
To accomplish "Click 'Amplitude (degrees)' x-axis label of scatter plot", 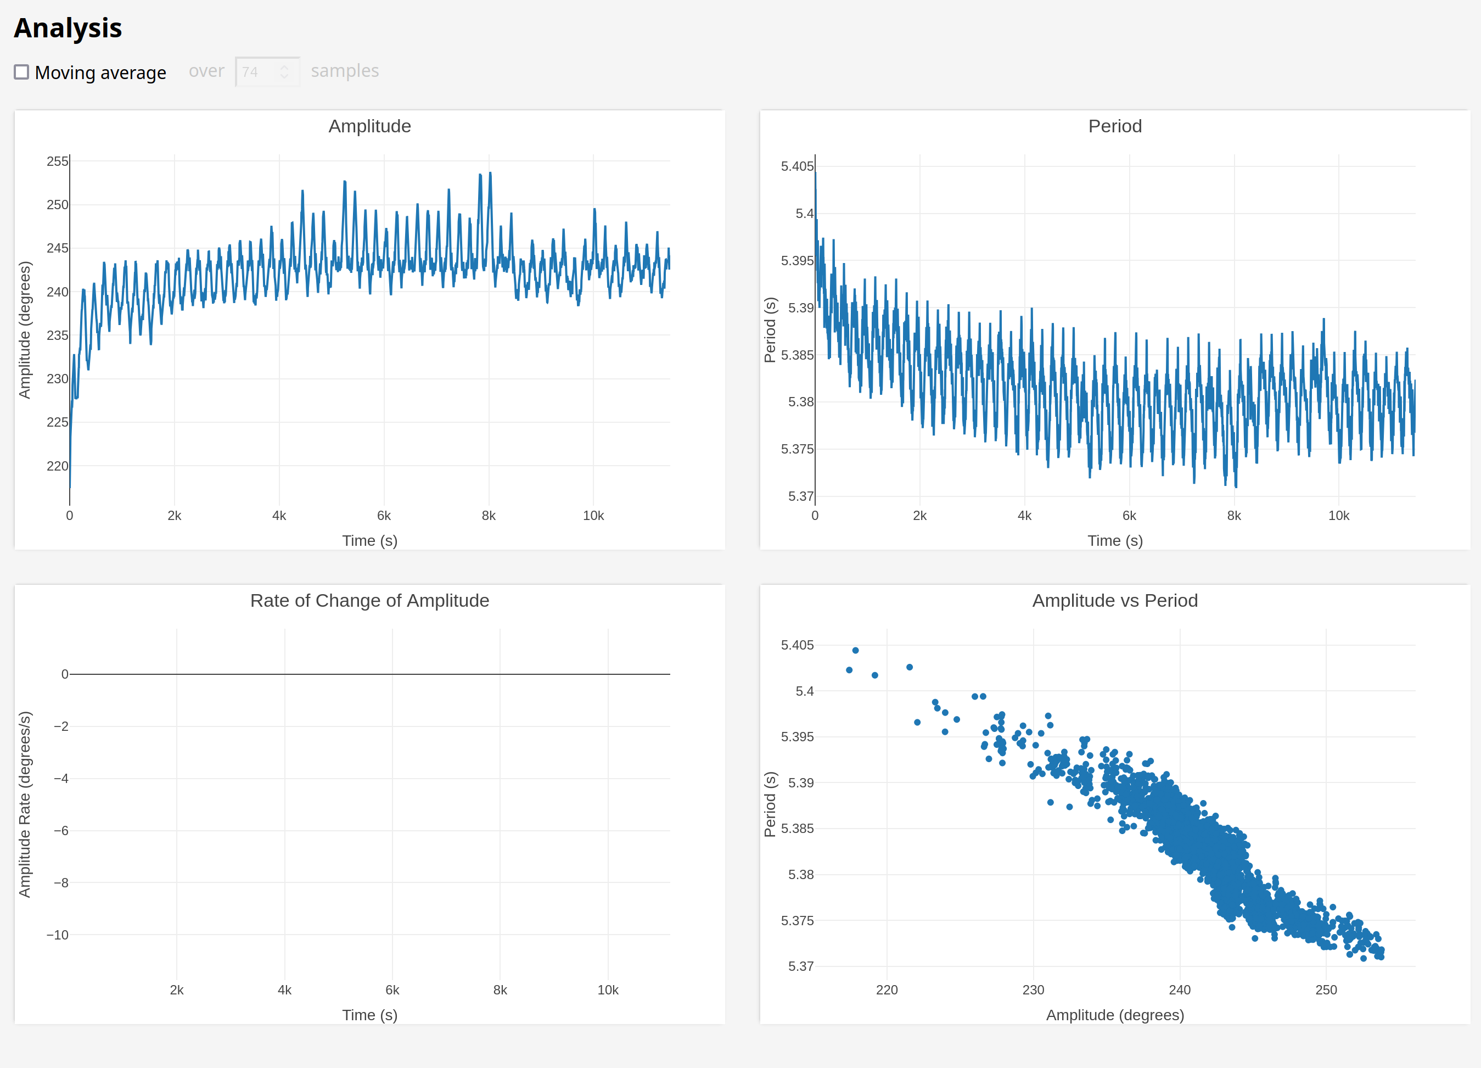I will coord(1115,1014).
